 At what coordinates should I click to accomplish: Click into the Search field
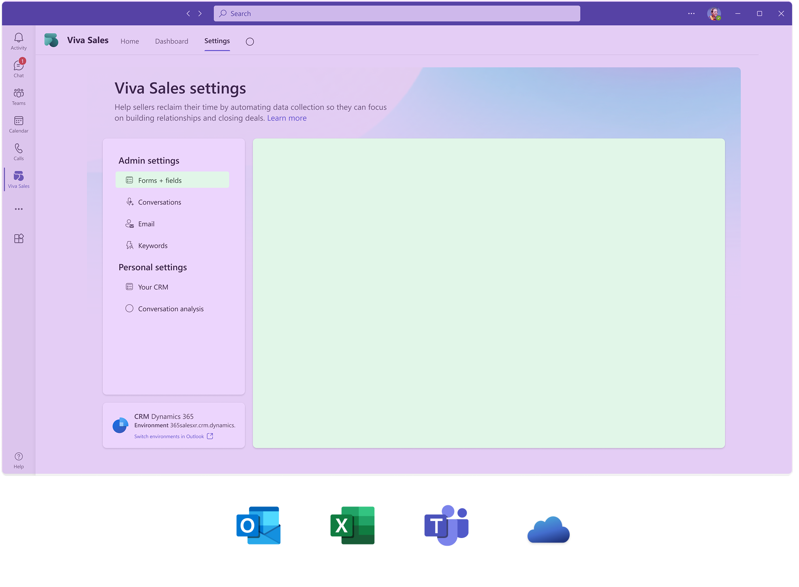(397, 13)
